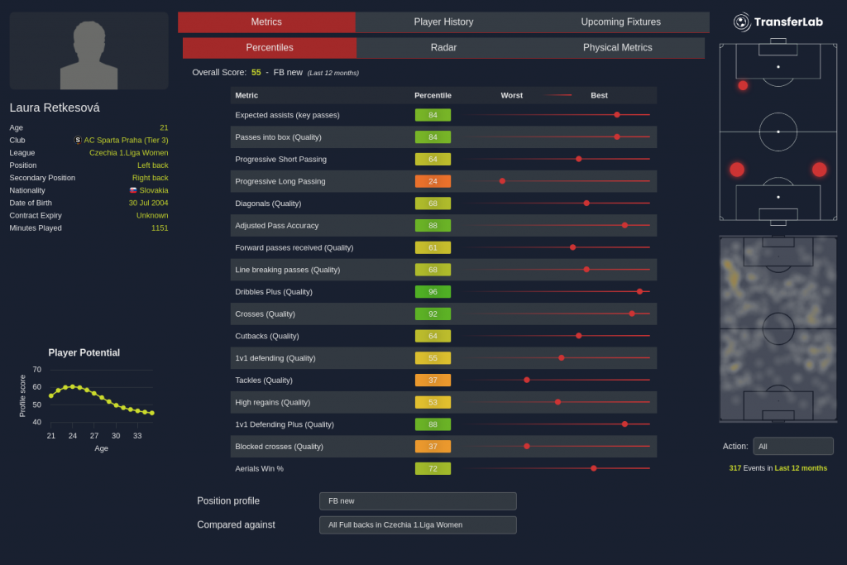Show the Physical Metrics tab
Viewport: 847px width, 565px height.
(617, 48)
